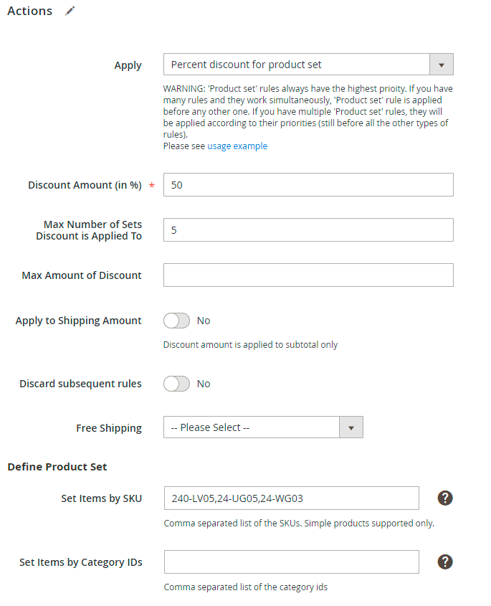Open the usage example link
Screen dimensions: 491x606
237,146
